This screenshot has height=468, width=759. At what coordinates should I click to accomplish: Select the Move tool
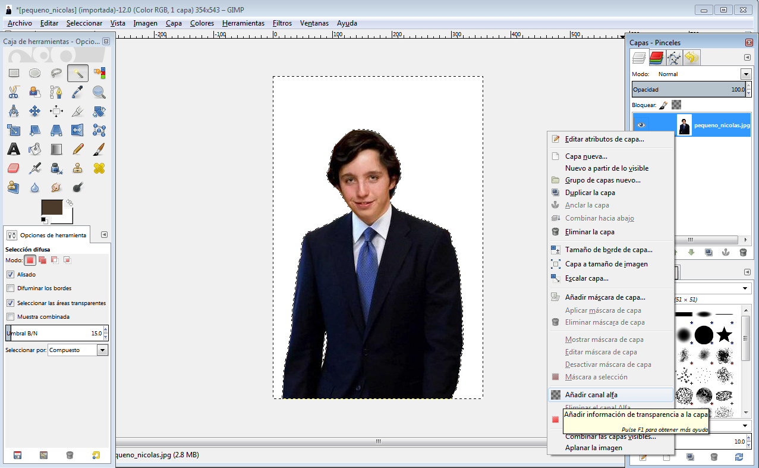click(35, 111)
